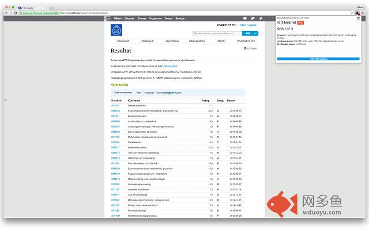Open the Services menu item
Screen dimensions: 369x230
point(180,18)
